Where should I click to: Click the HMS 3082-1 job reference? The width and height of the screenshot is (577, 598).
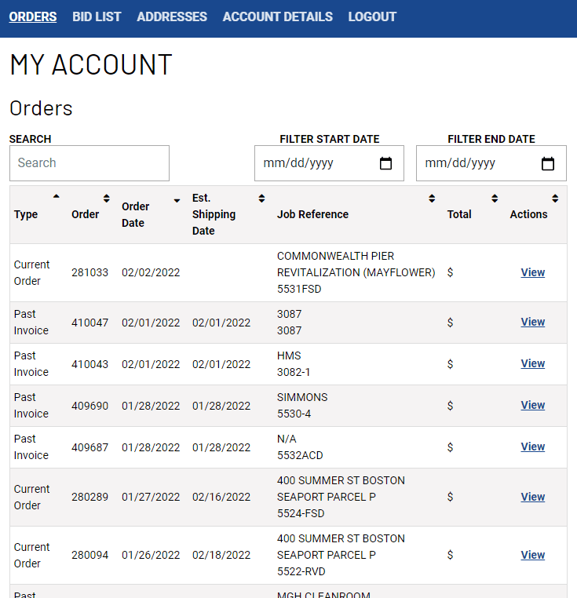point(294,364)
